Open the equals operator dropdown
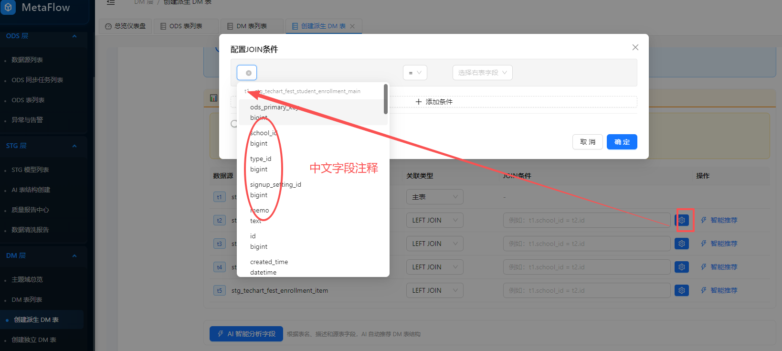The height and width of the screenshot is (351, 782). [x=414, y=73]
